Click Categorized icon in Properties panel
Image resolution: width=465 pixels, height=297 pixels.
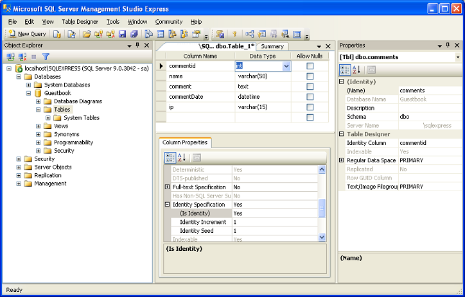(345, 70)
